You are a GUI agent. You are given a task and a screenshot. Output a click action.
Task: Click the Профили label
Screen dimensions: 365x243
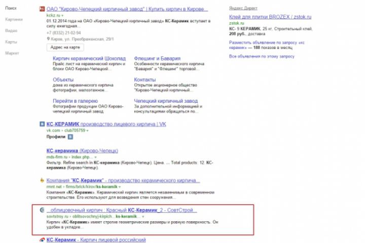(x=56, y=137)
